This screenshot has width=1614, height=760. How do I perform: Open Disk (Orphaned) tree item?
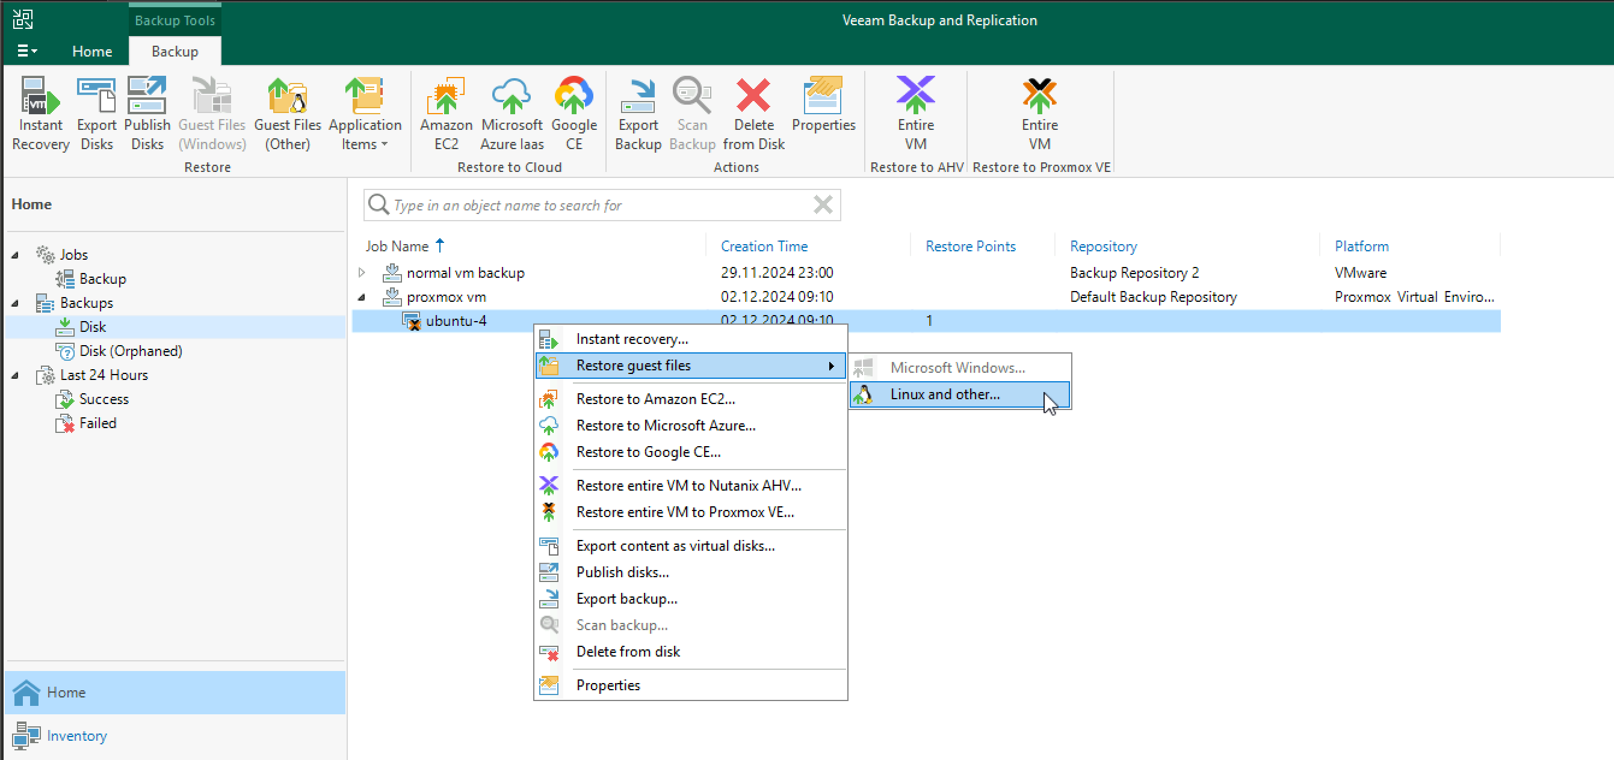119,351
